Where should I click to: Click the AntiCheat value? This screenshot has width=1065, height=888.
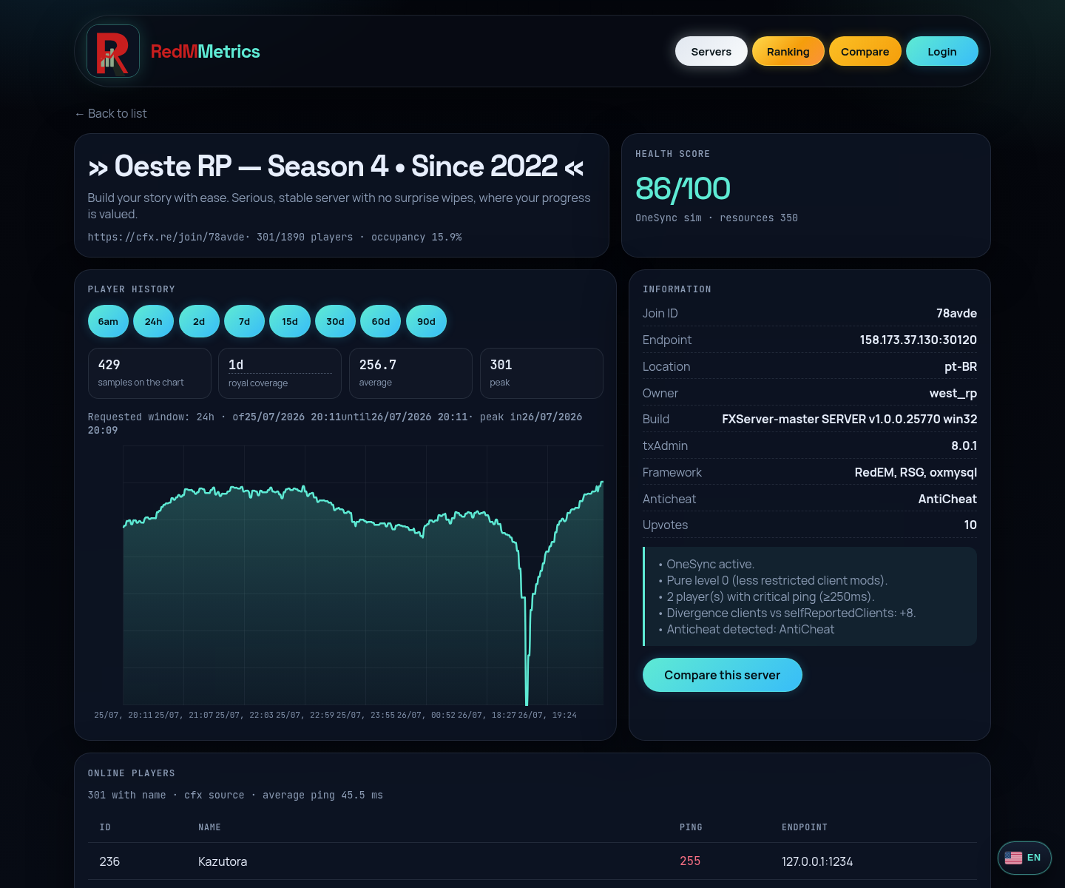coord(947,499)
